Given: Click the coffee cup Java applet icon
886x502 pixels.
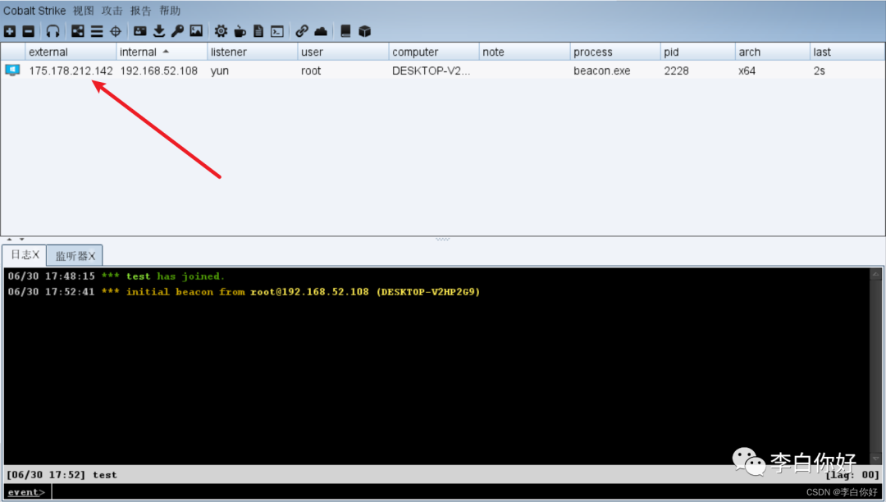Looking at the screenshot, I should pos(240,31).
